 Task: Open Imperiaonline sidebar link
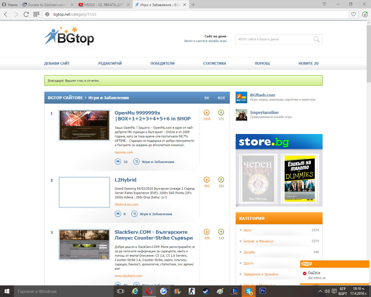click(264, 113)
